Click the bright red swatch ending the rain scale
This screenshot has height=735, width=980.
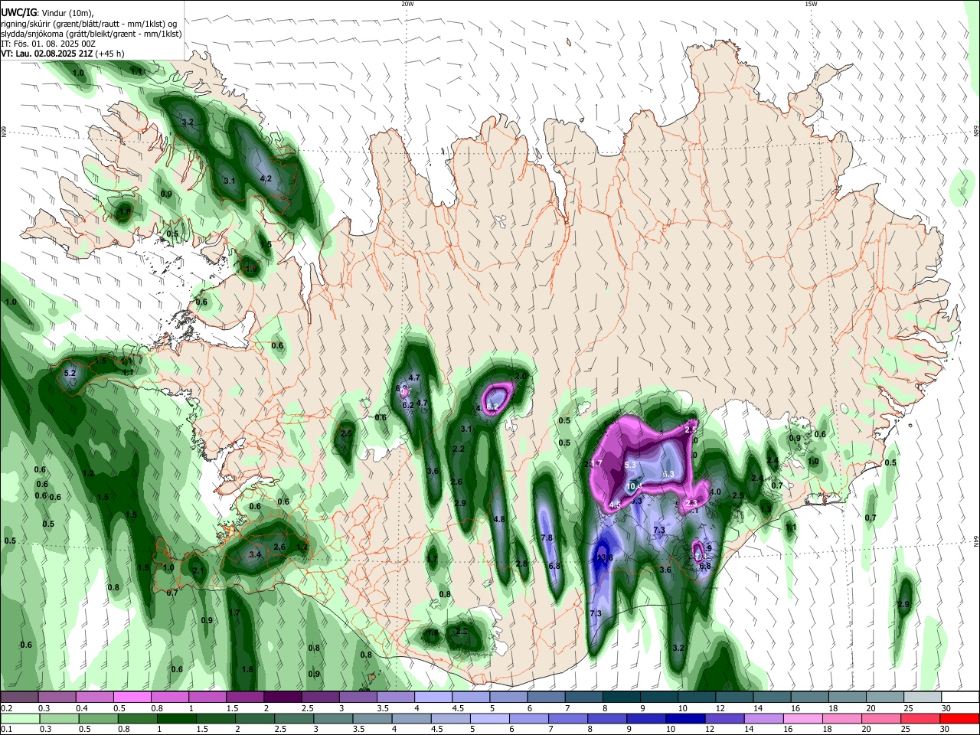point(959,718)
